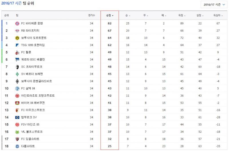Click the RB Leipzig team logo
This screenshot has height=151, width=229.
tap(17, 31)
